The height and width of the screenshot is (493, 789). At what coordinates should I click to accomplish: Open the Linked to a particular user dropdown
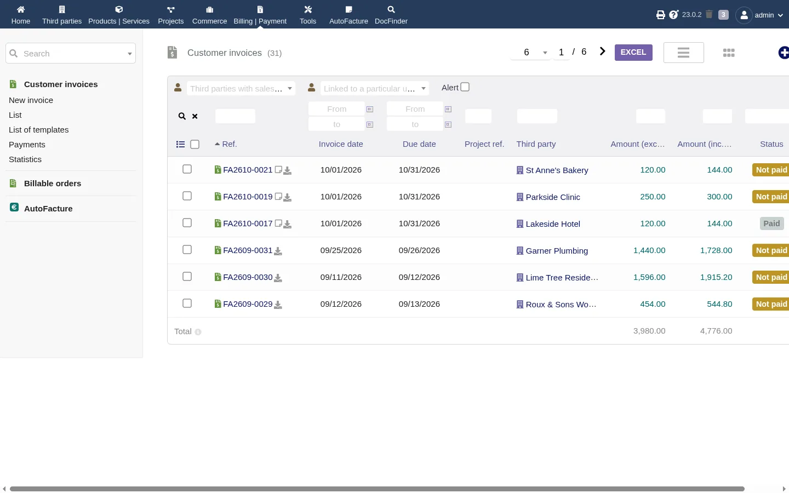click(375, 88)
